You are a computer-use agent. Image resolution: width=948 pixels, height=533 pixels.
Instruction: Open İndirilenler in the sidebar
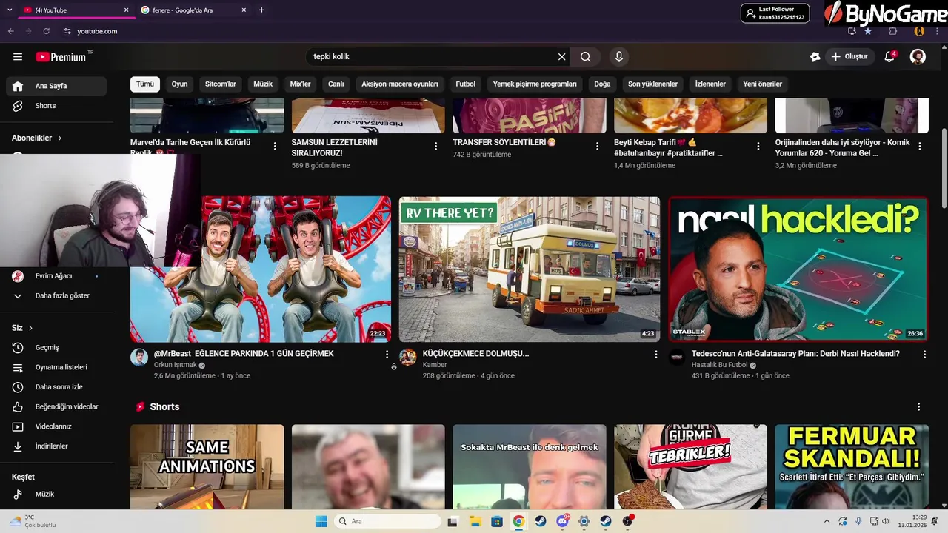(x=56, y=446)
